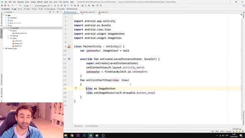Click the class gutter icon on line 9
245x138 pixels.
69,46
